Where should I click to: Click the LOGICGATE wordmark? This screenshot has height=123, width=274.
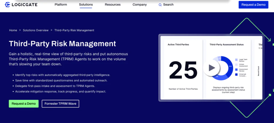pos(24,5)
